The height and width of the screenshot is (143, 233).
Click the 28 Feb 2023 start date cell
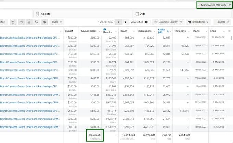(200, 102)
